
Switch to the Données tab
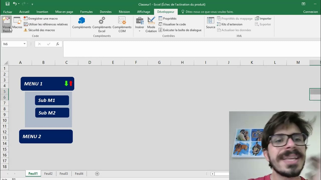pos(106,12)
